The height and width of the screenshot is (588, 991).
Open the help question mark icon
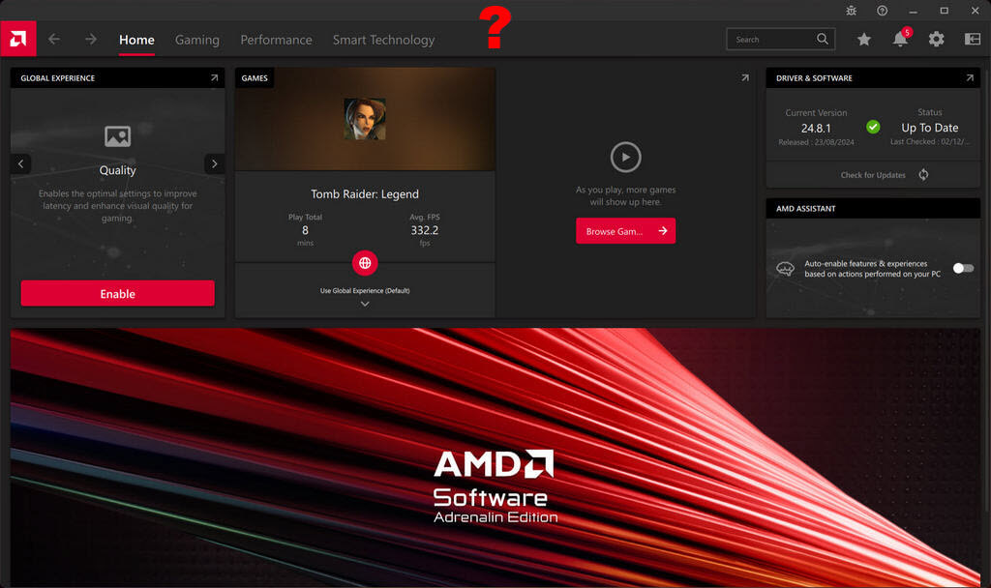(x=882, y=11)
